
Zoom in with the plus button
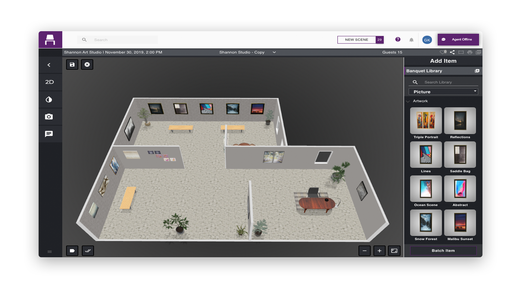coord(379,251)
